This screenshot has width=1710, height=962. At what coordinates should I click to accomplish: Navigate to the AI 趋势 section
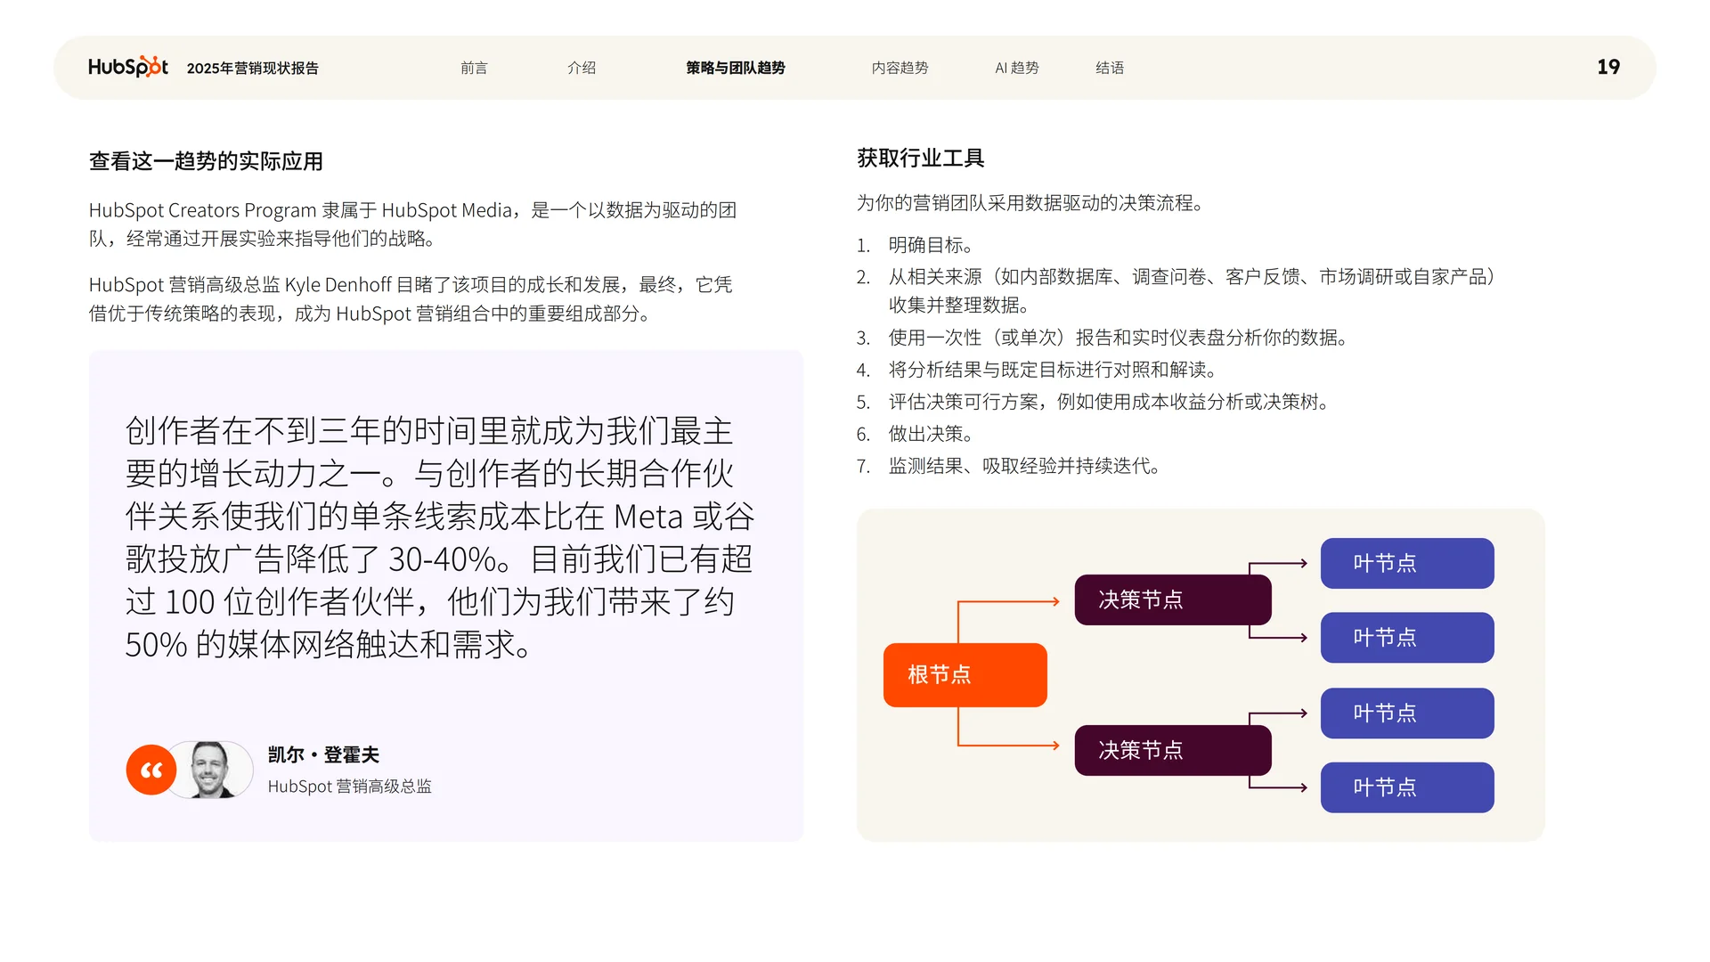pyautogui.click(x=1016, y=67)
